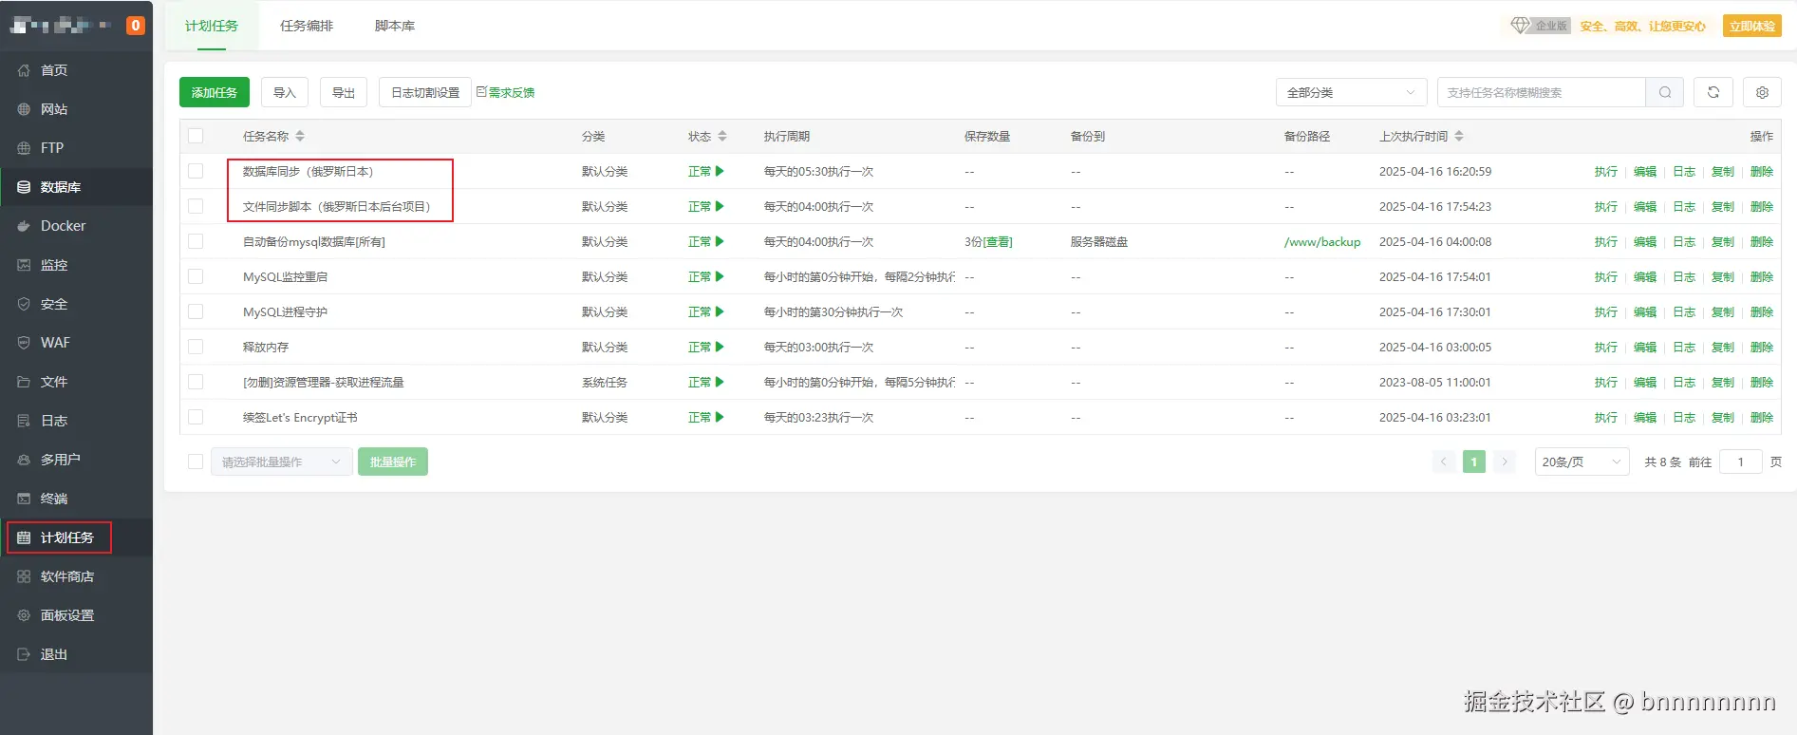Open the 20条/页 page size dropdown
The height and width of the screenshot is (735, 1797).
1582,462
